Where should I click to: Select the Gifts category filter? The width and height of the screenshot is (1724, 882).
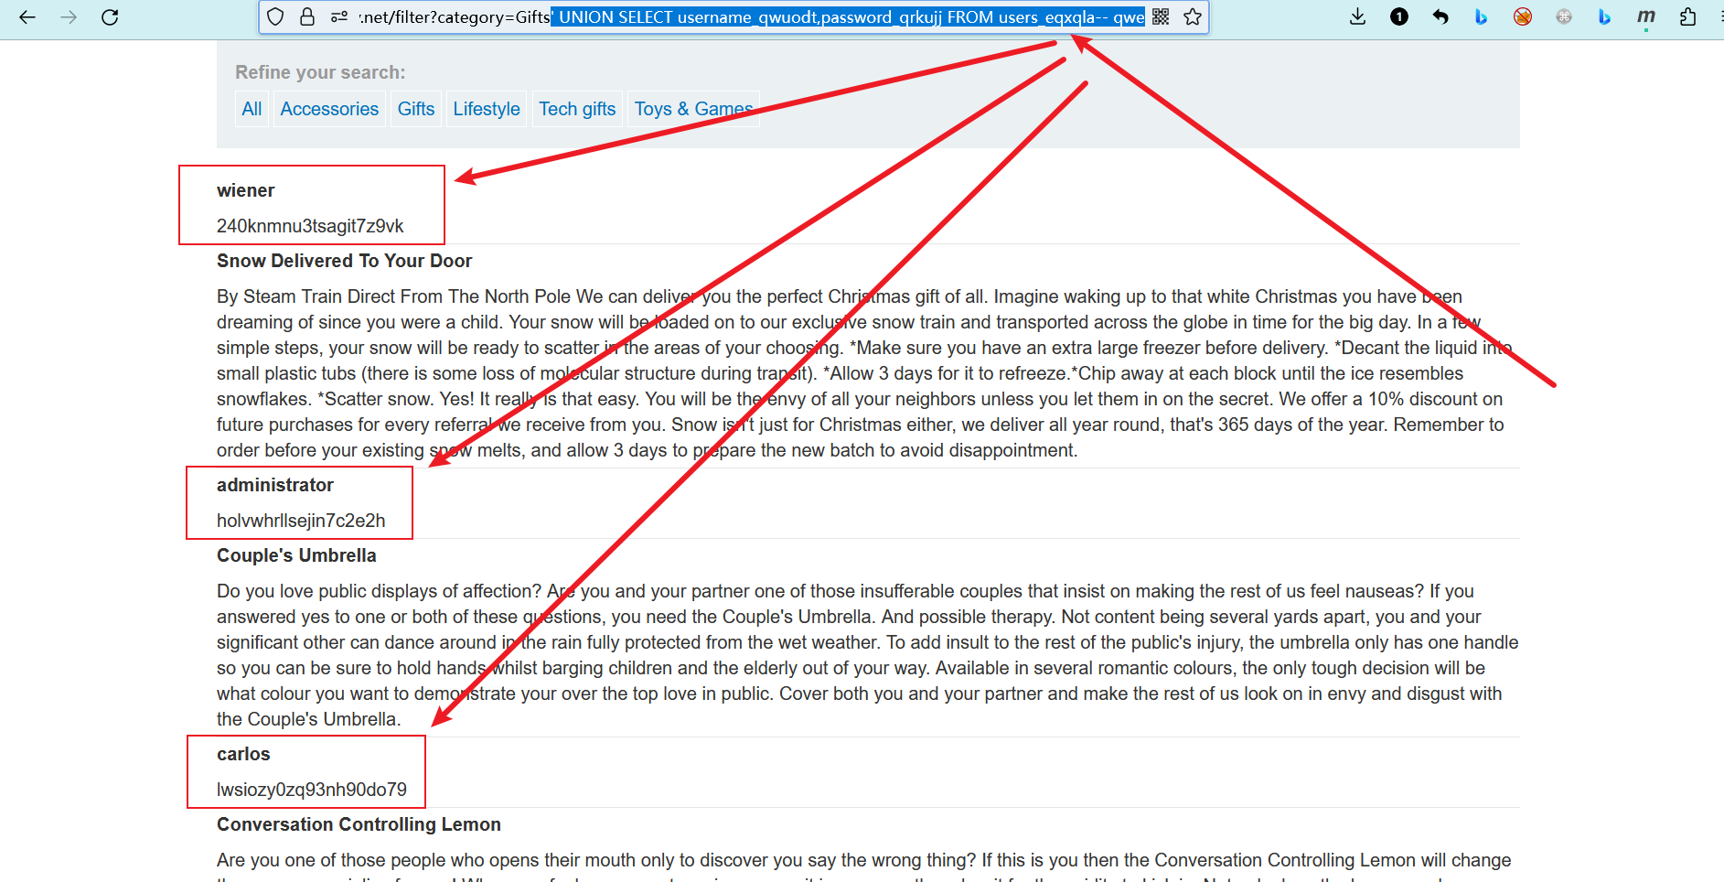tap(416, 109)
